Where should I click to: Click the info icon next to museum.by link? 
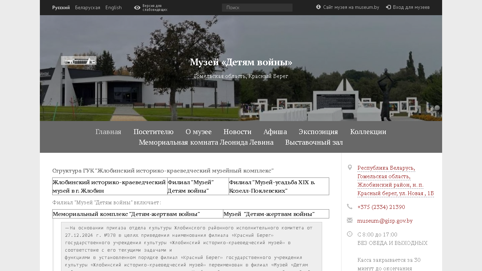pos(318,7)
